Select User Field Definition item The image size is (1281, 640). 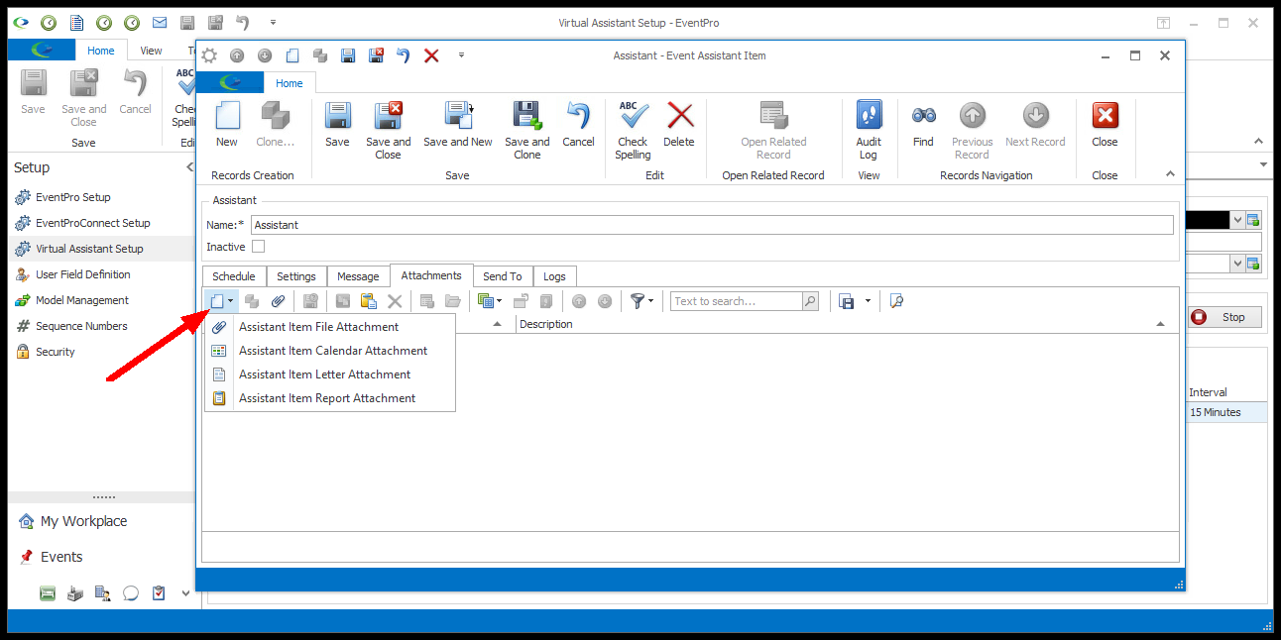83,274
